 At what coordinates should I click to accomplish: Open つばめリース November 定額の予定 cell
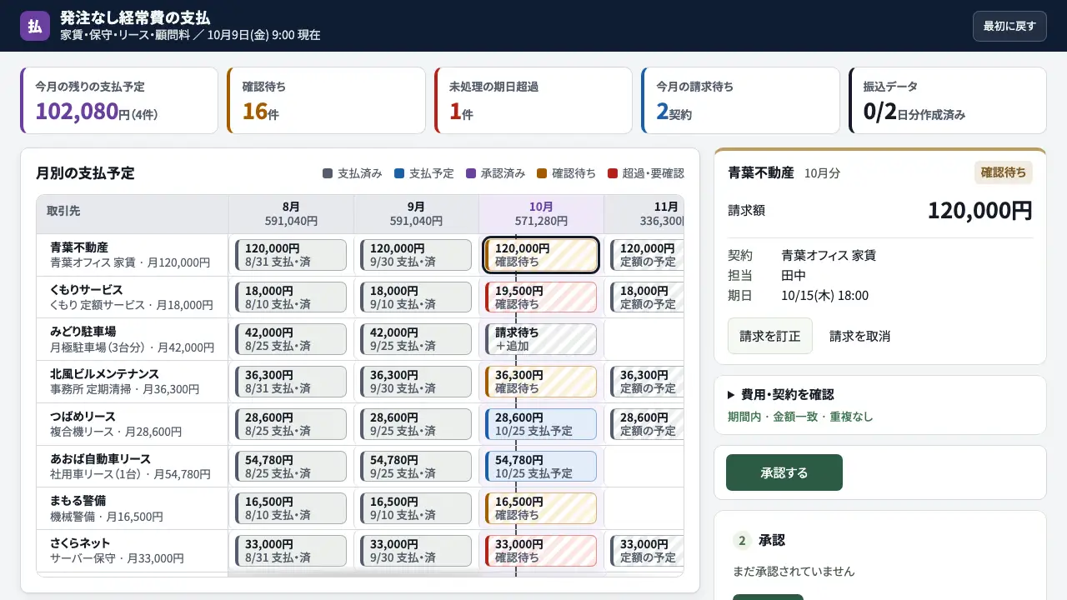pos(647,424)
